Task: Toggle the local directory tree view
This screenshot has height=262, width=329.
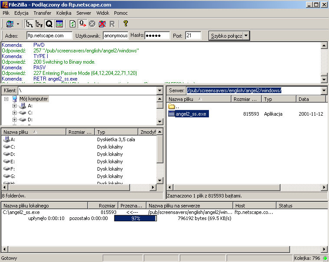Action: pyautogui.click(x=29, y=24)
